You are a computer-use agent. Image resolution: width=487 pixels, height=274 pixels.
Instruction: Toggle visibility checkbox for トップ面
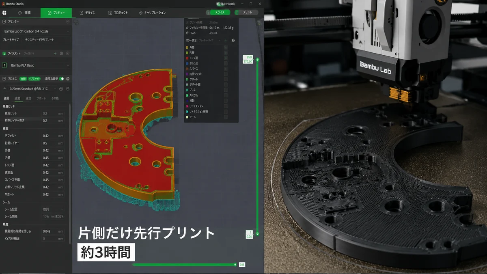click(x=226, y=58)
